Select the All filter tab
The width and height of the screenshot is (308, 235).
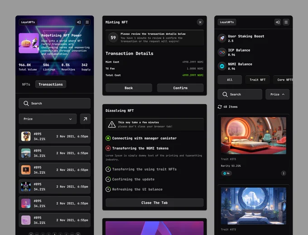tap(230, 80)
